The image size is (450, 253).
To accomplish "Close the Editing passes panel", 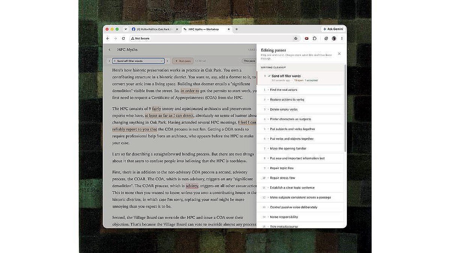I will pyautogui.click(x=339, y=54).
